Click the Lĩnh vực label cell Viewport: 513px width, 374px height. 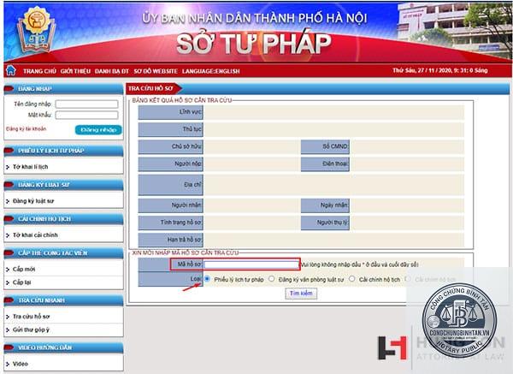(x=170, y=112)
